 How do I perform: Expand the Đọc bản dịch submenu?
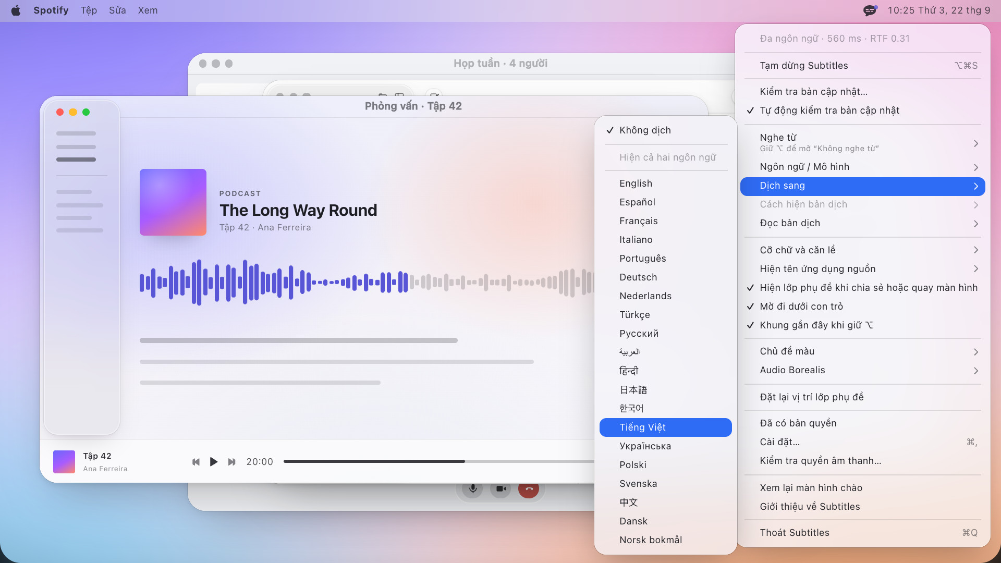coord(863,223)
